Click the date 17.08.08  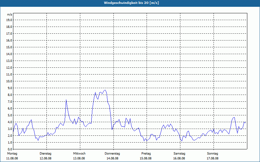pyautogui.click(x=213, y=158)
